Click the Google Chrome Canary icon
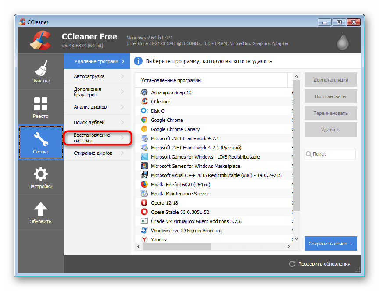Image resolution: width=379 pixels, height=291 pixels. point(144,129)
